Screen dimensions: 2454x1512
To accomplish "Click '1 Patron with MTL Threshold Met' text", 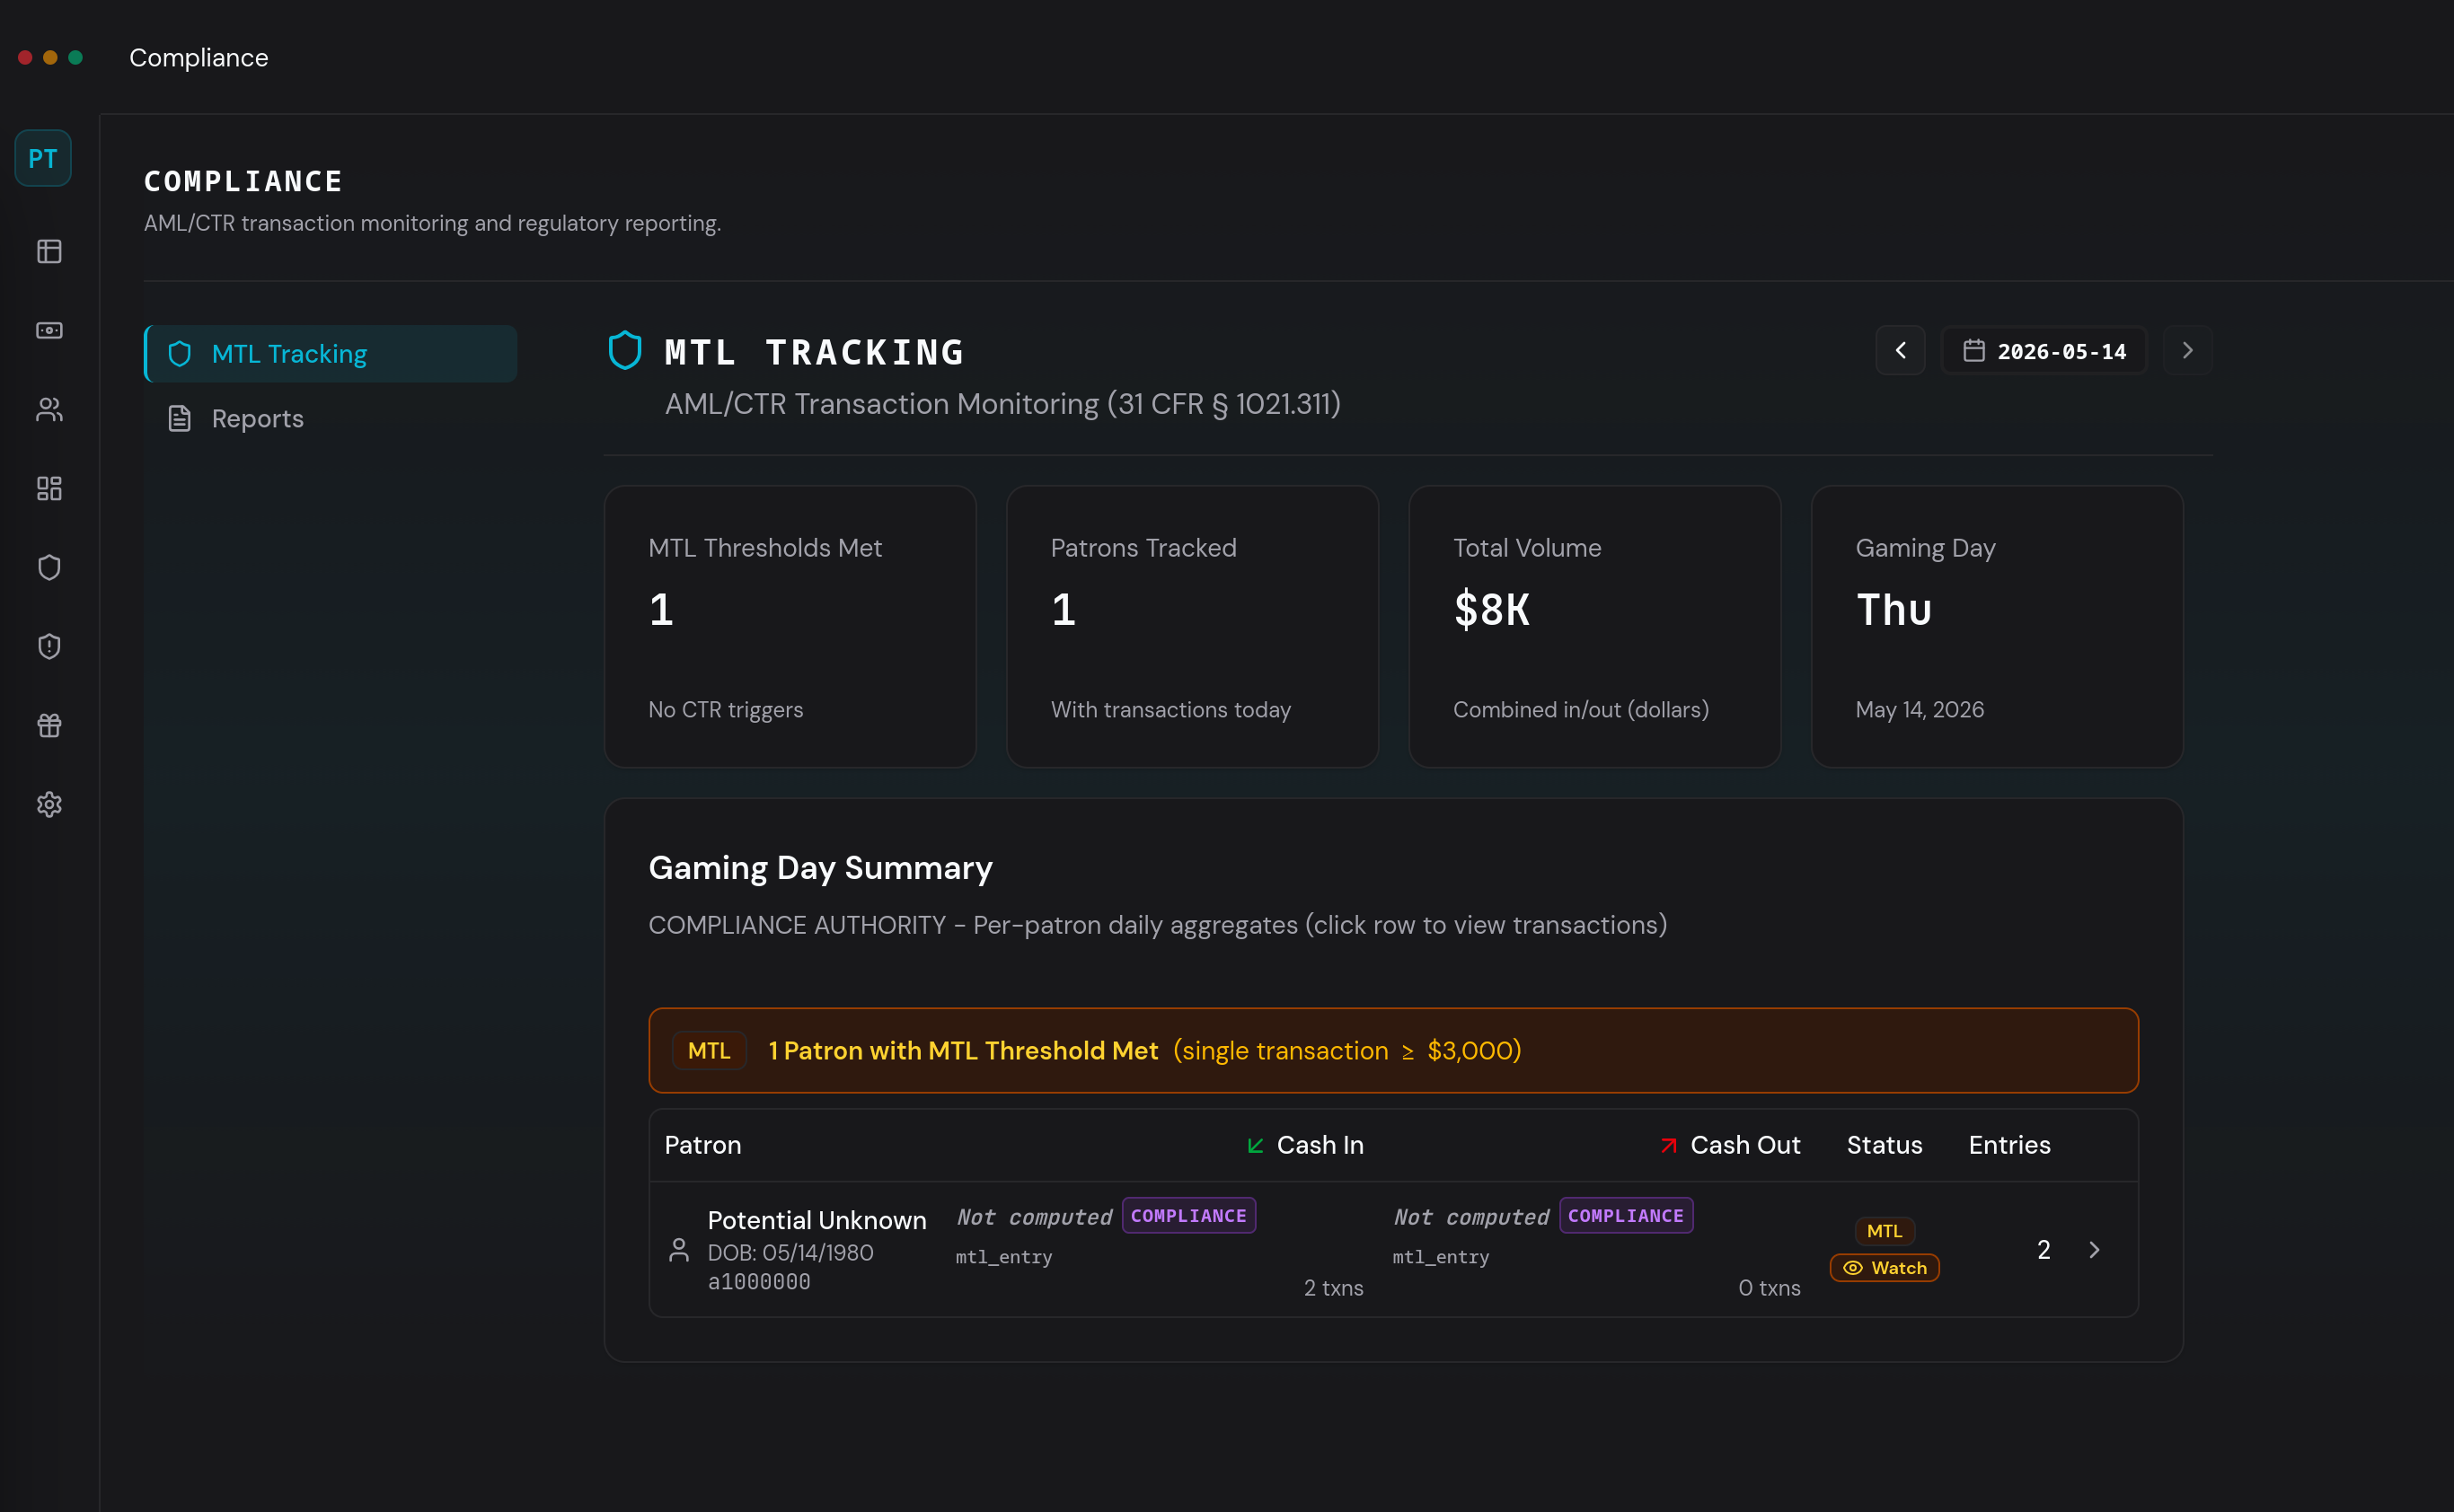I will 962,1051.
